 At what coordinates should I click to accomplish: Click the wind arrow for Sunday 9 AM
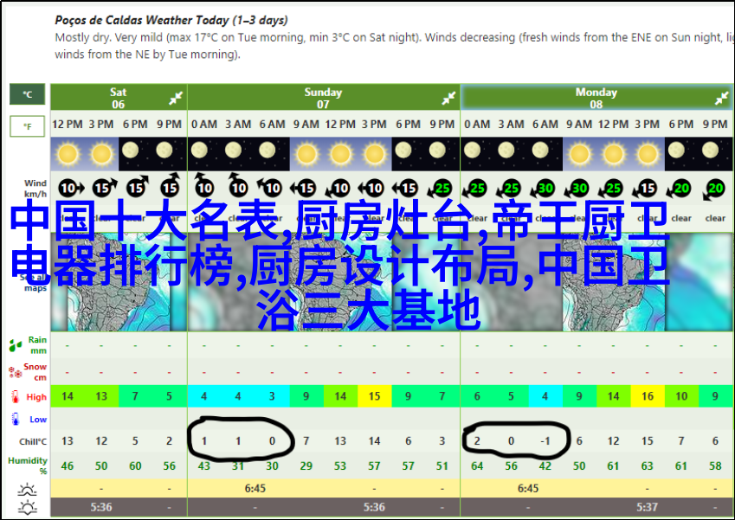(x=303, y=189)
